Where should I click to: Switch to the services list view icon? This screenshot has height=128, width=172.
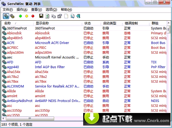tap(12, 16)
